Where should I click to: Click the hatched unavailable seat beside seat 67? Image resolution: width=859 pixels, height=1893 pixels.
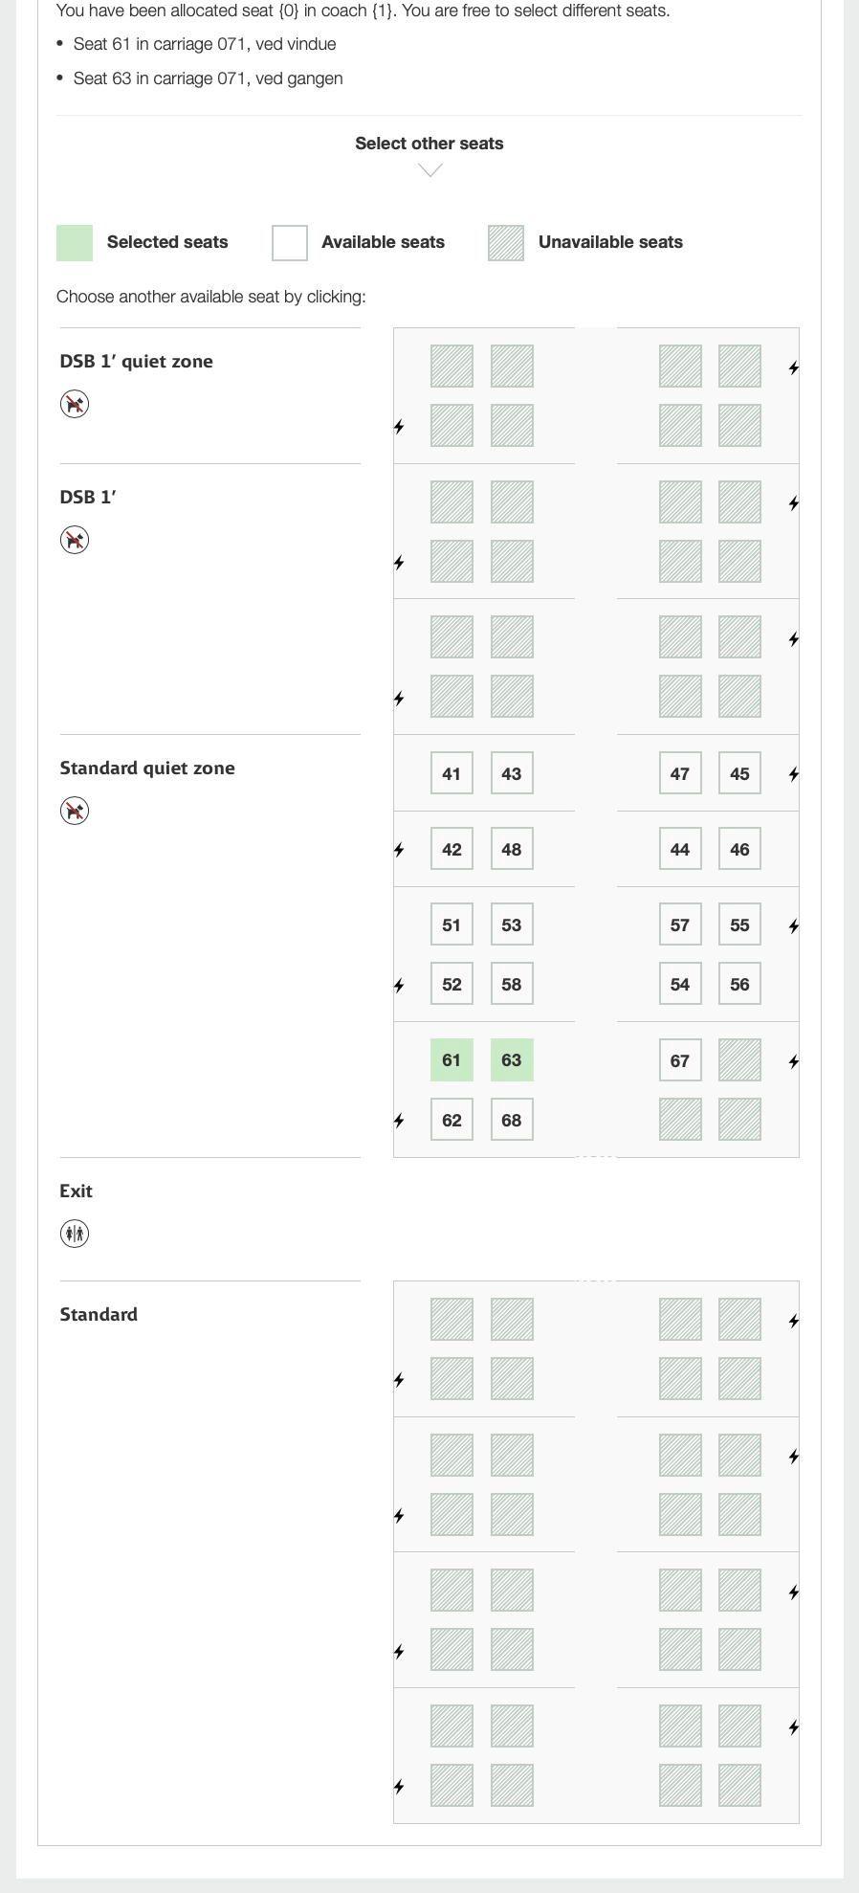(739, 1059)
